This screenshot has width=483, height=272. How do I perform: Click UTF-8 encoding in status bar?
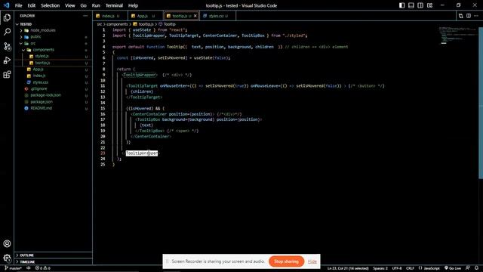click(x=397, y=268)
